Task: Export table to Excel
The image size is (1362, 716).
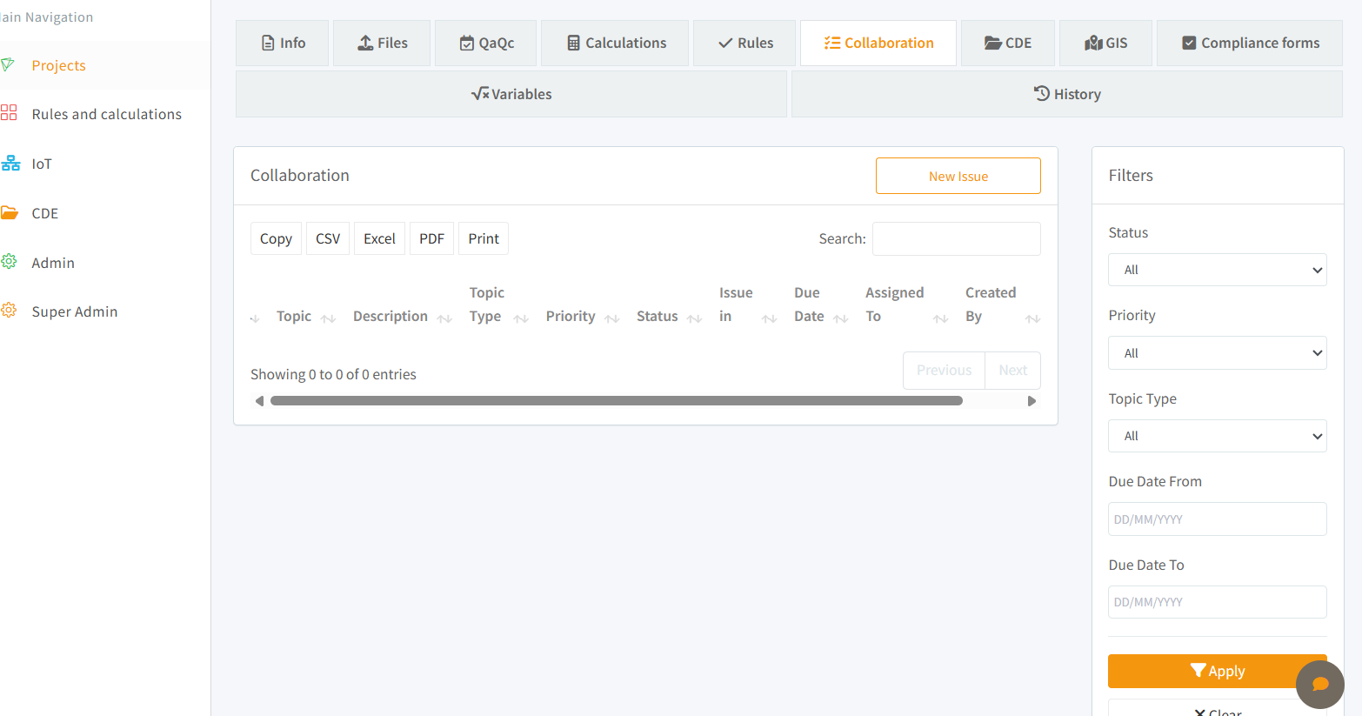Action: pos(379,238)
